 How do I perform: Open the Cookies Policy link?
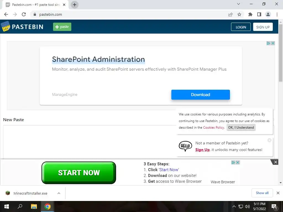click(214, 128)
